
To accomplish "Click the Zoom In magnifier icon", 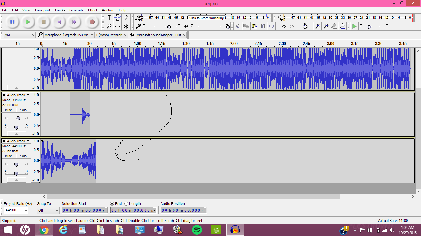I will (317, 26).
